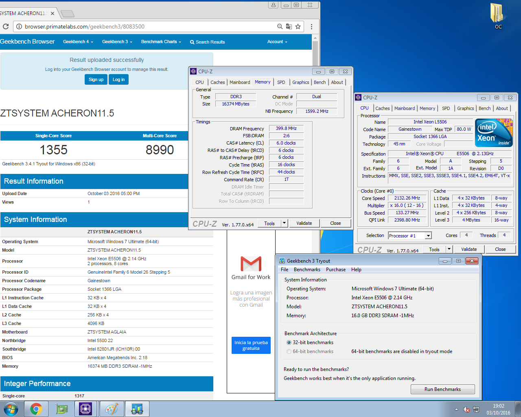Open the Benchmark Charts dropdown
The height and width of the screenshot is (417, 521).
coord(161,42)
